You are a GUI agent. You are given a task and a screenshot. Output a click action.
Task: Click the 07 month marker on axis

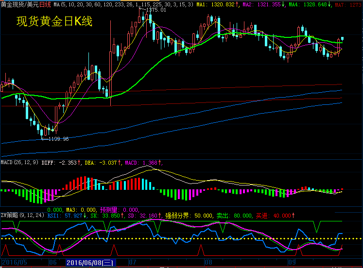coord(132,262)
